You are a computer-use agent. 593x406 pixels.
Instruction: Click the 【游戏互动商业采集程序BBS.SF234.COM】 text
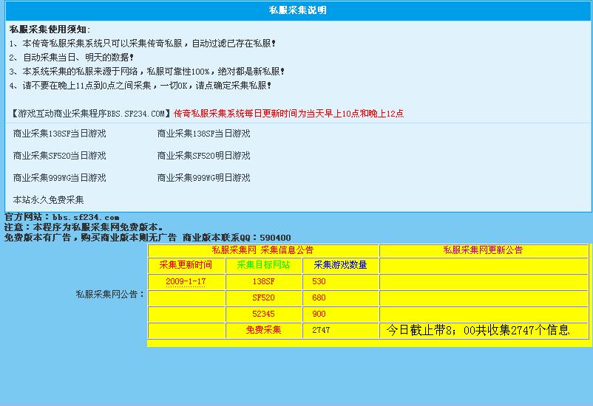pyautogui.click(x=92, y=114)
